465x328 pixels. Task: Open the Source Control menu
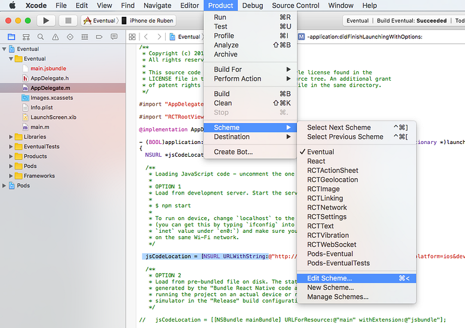296,5
